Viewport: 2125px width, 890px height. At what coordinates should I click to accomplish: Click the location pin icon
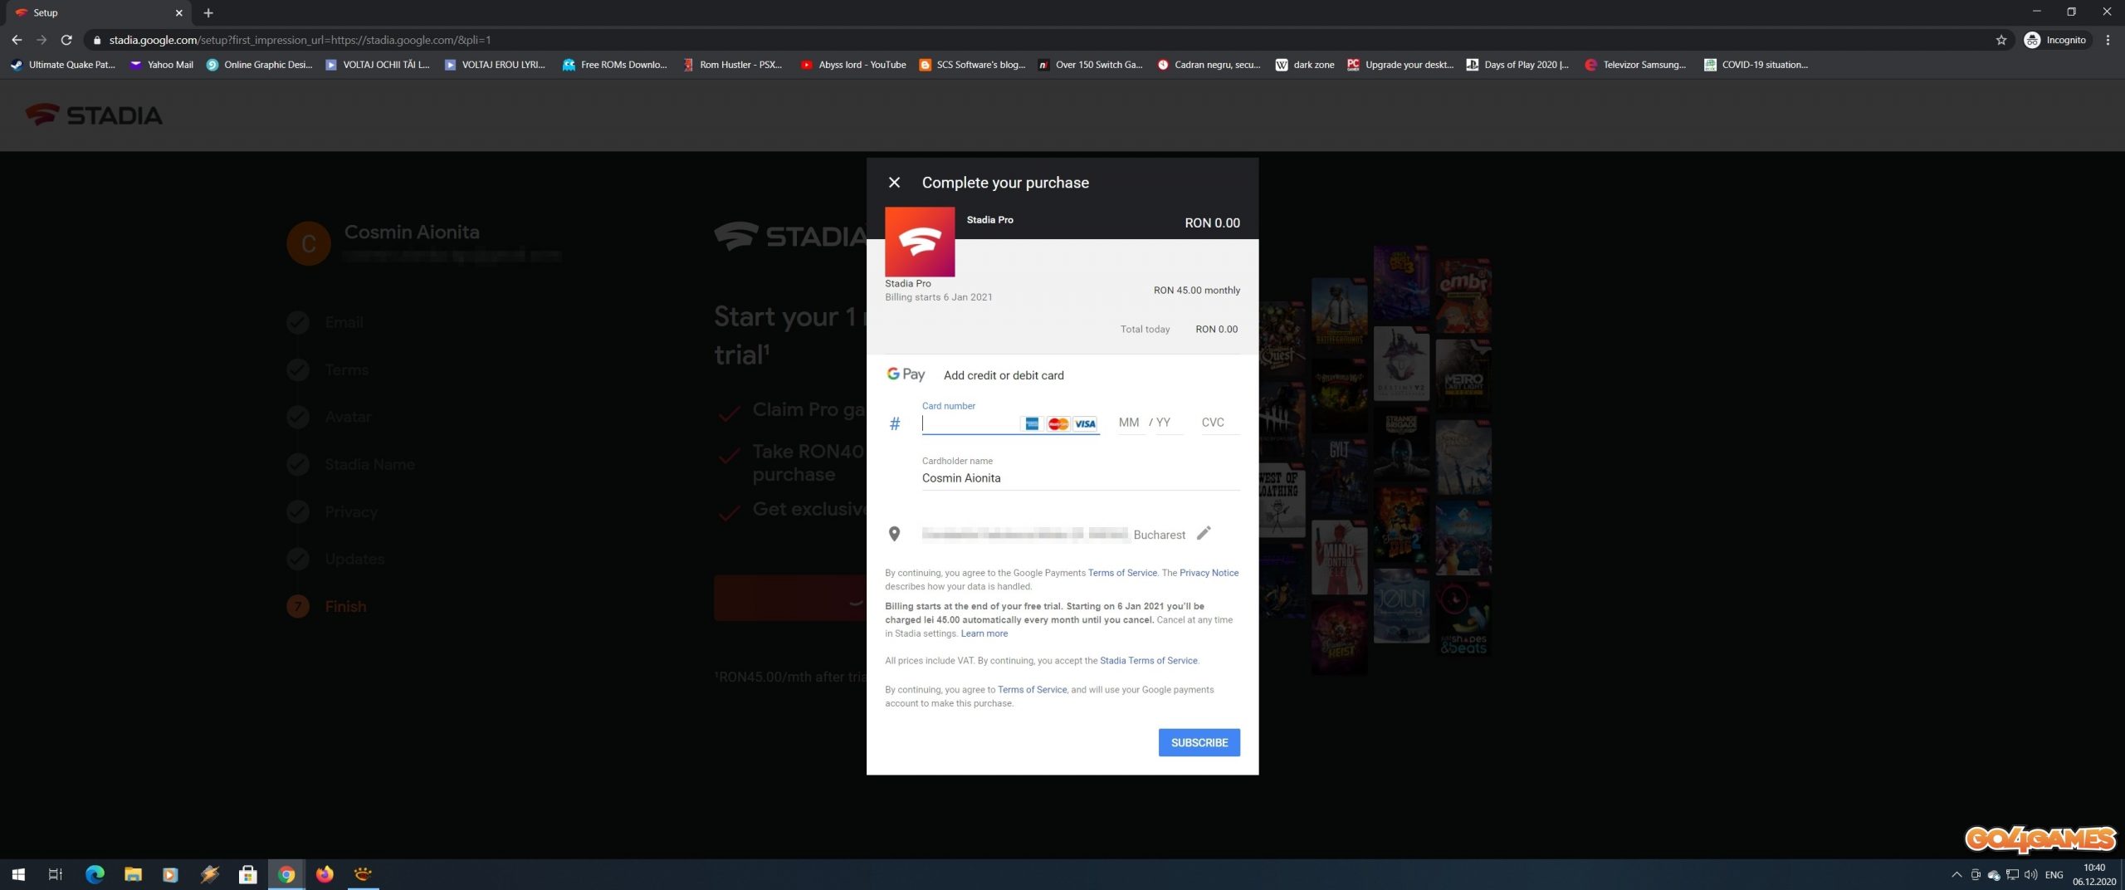click(894, 534)
